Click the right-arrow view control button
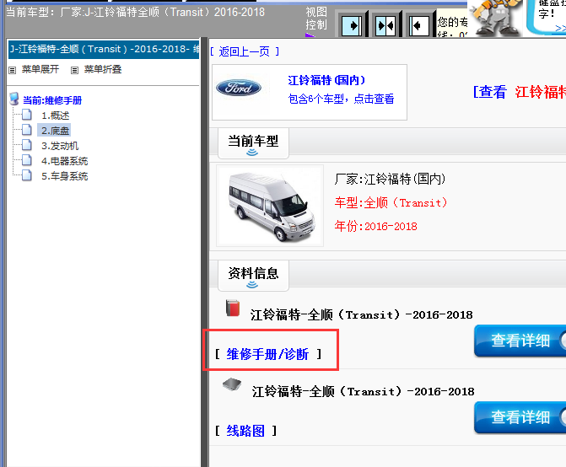Viewport: 566px width, 467px height. (x=352, y=25)
